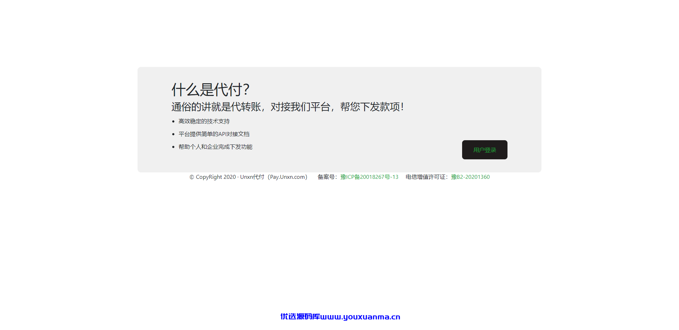The height and width of the screenshot is (330, 679).
Task: Click the 用户登录 button
Action: click(484, 150)
